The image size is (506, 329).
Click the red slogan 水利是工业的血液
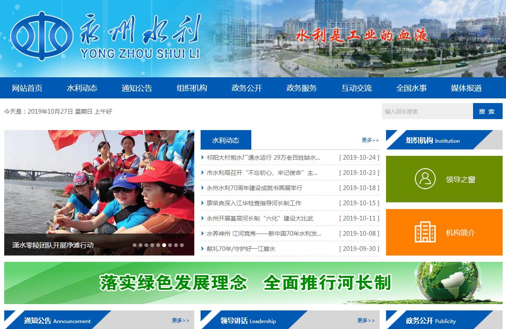pos(362,35)
